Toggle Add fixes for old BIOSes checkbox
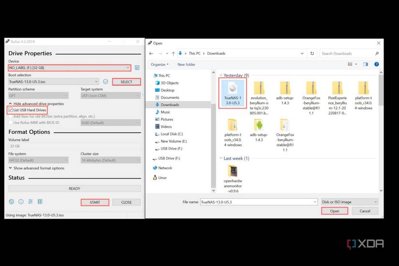 11,117
